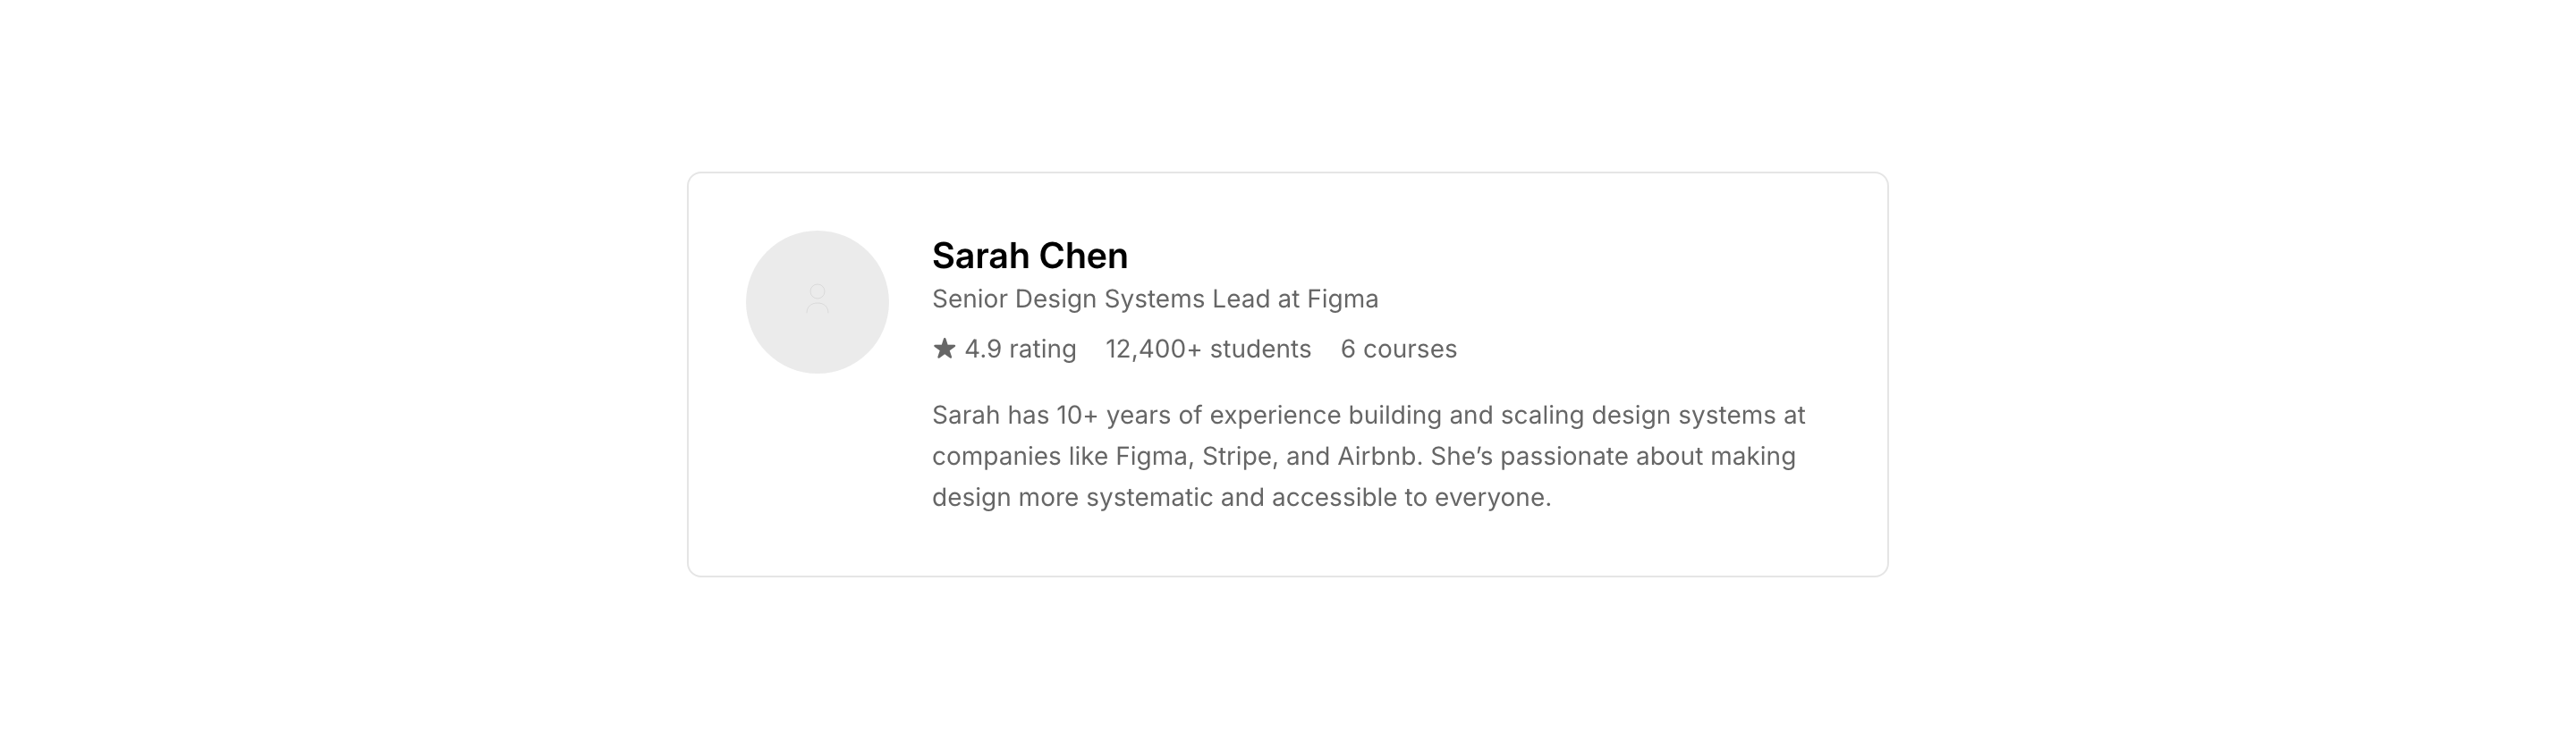This screenshot has width=2576, height=749.
Task: View the 6 courses stat
Action: [1398, 349]
